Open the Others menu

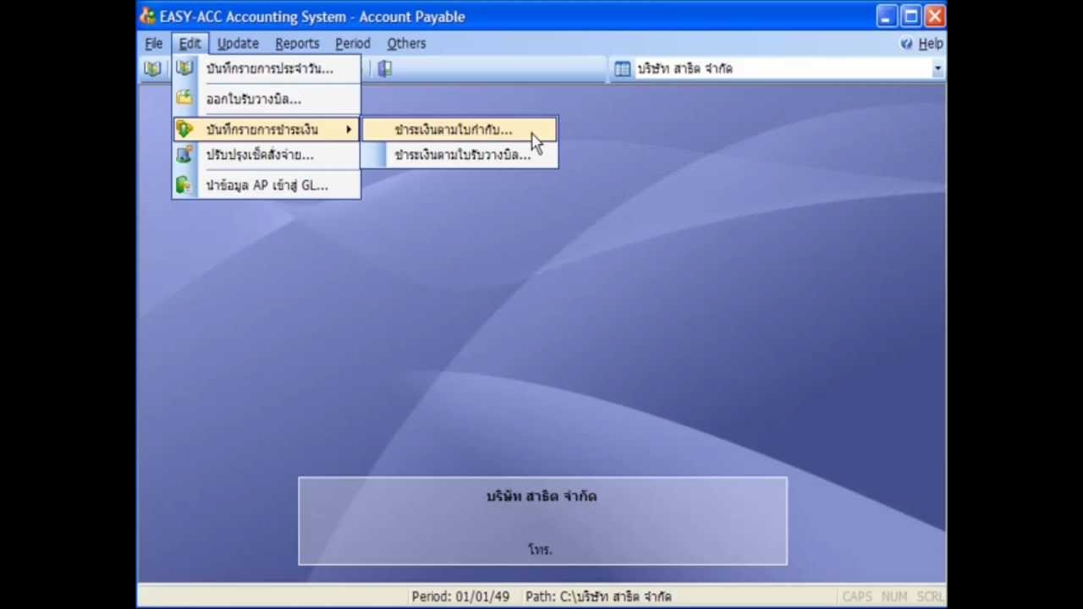pyautogui.click(x=406, y=43)
